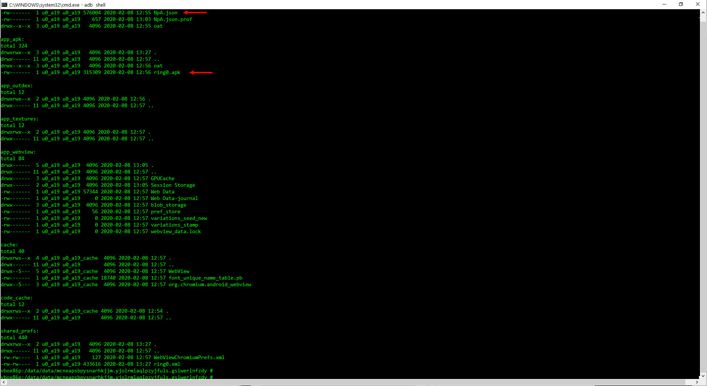
Task: Close the adb shell command window
Action: tap(698, 4)
